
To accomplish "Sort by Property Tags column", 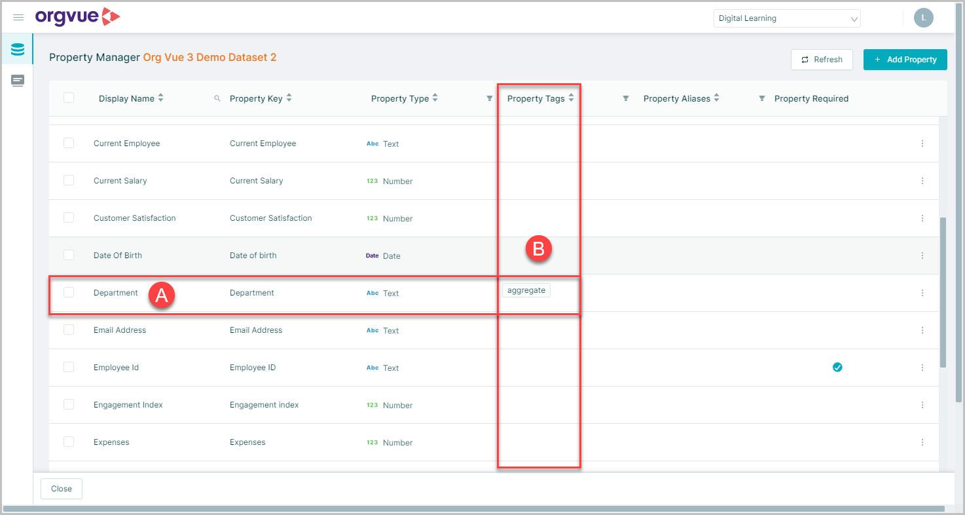I will coord(571,98).
